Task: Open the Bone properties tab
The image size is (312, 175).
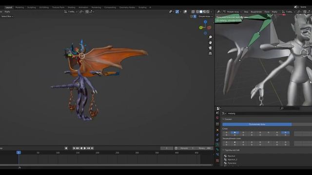Action: tap(217, 150)
